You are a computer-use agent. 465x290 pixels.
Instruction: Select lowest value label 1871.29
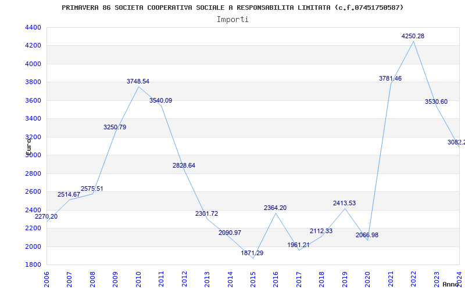(252, 253)
